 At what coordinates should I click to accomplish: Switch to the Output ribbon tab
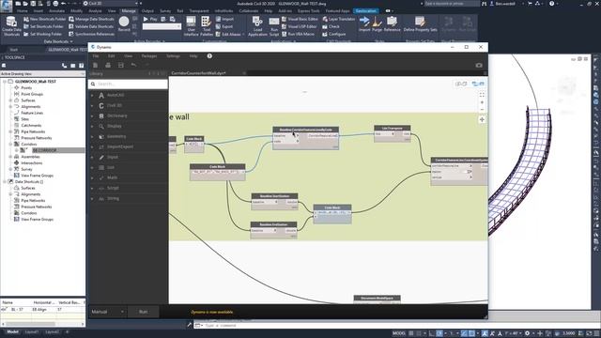[x=147, y=10]
